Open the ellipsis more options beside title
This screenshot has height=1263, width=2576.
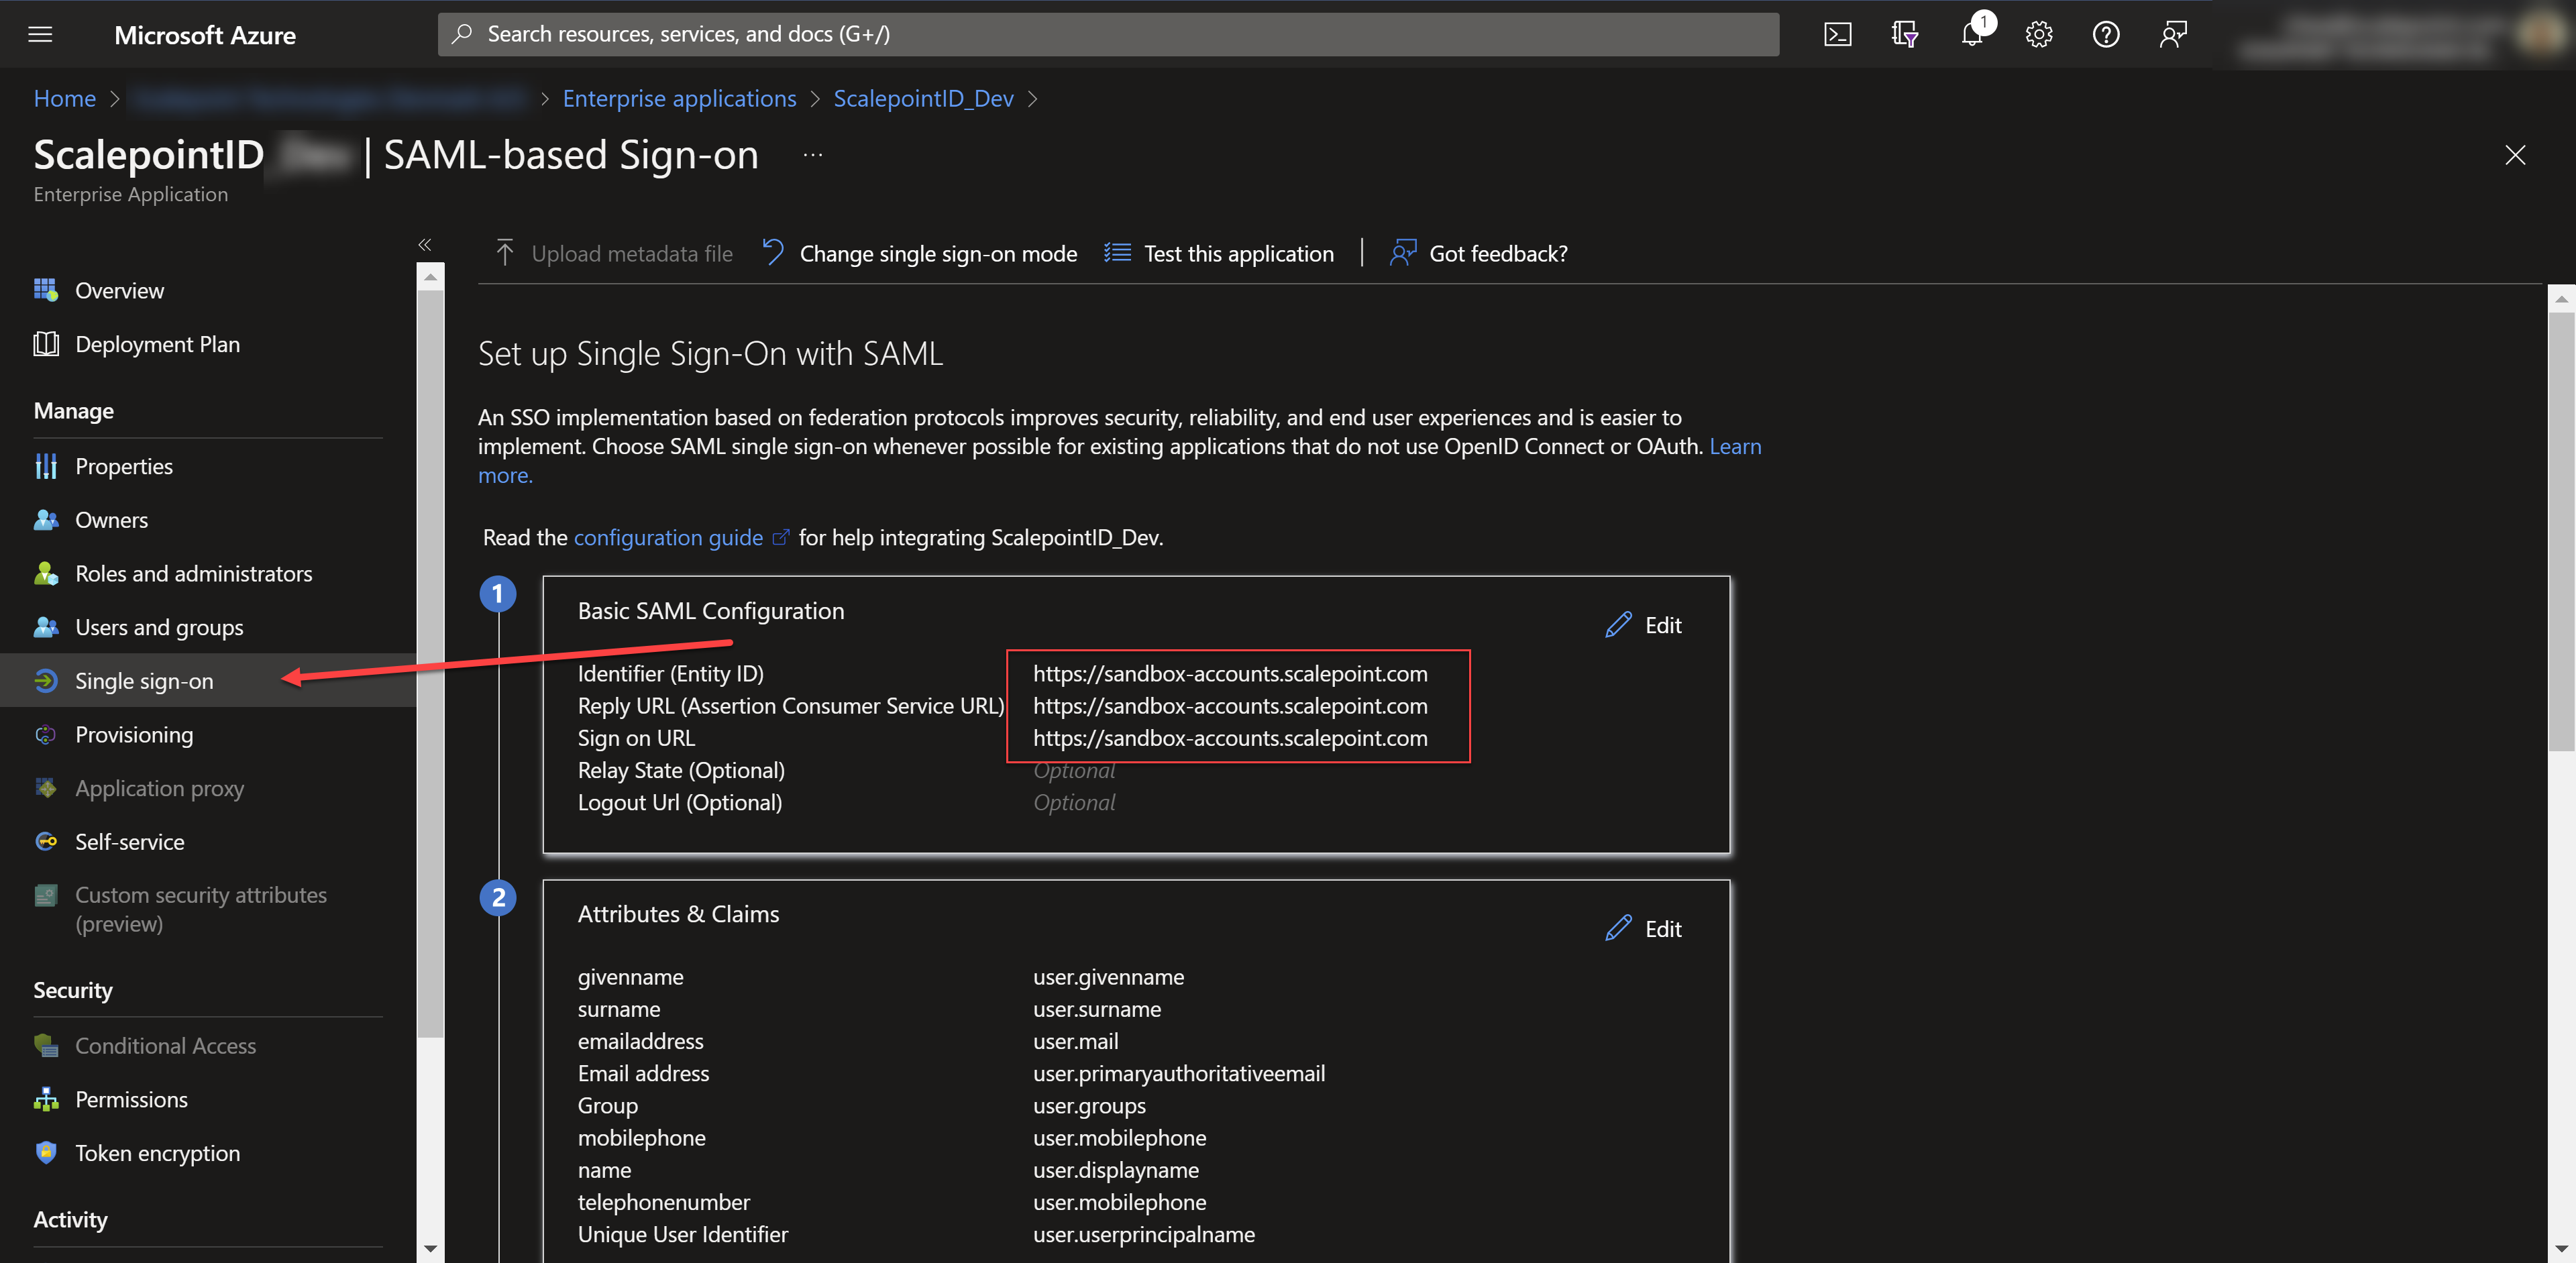(813, 155)
